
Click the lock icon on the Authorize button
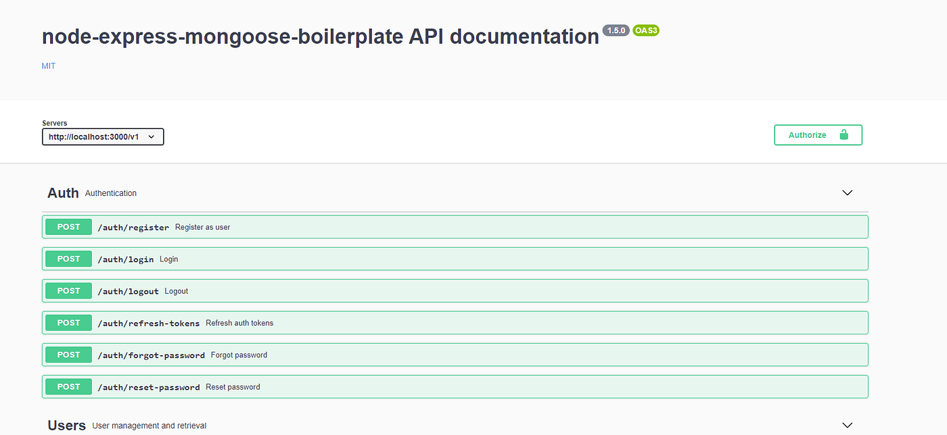(x=844, y=134)
